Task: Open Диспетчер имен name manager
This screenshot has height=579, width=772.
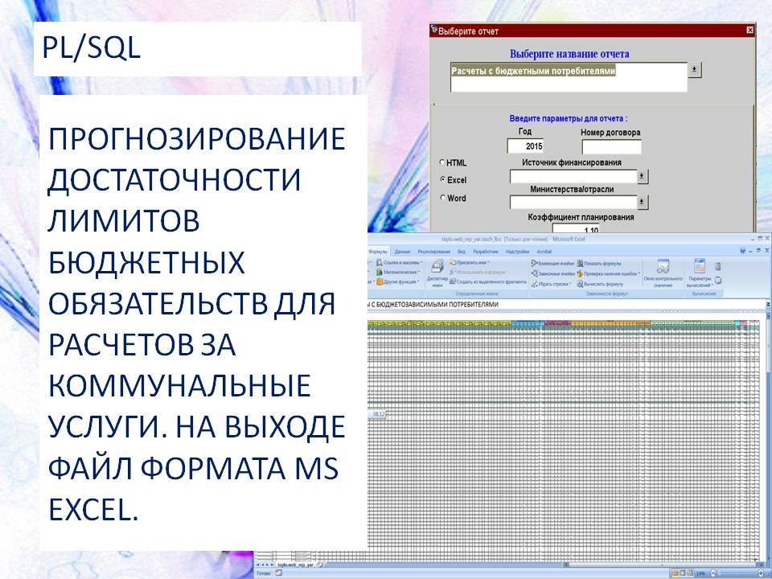Action: 437,273
